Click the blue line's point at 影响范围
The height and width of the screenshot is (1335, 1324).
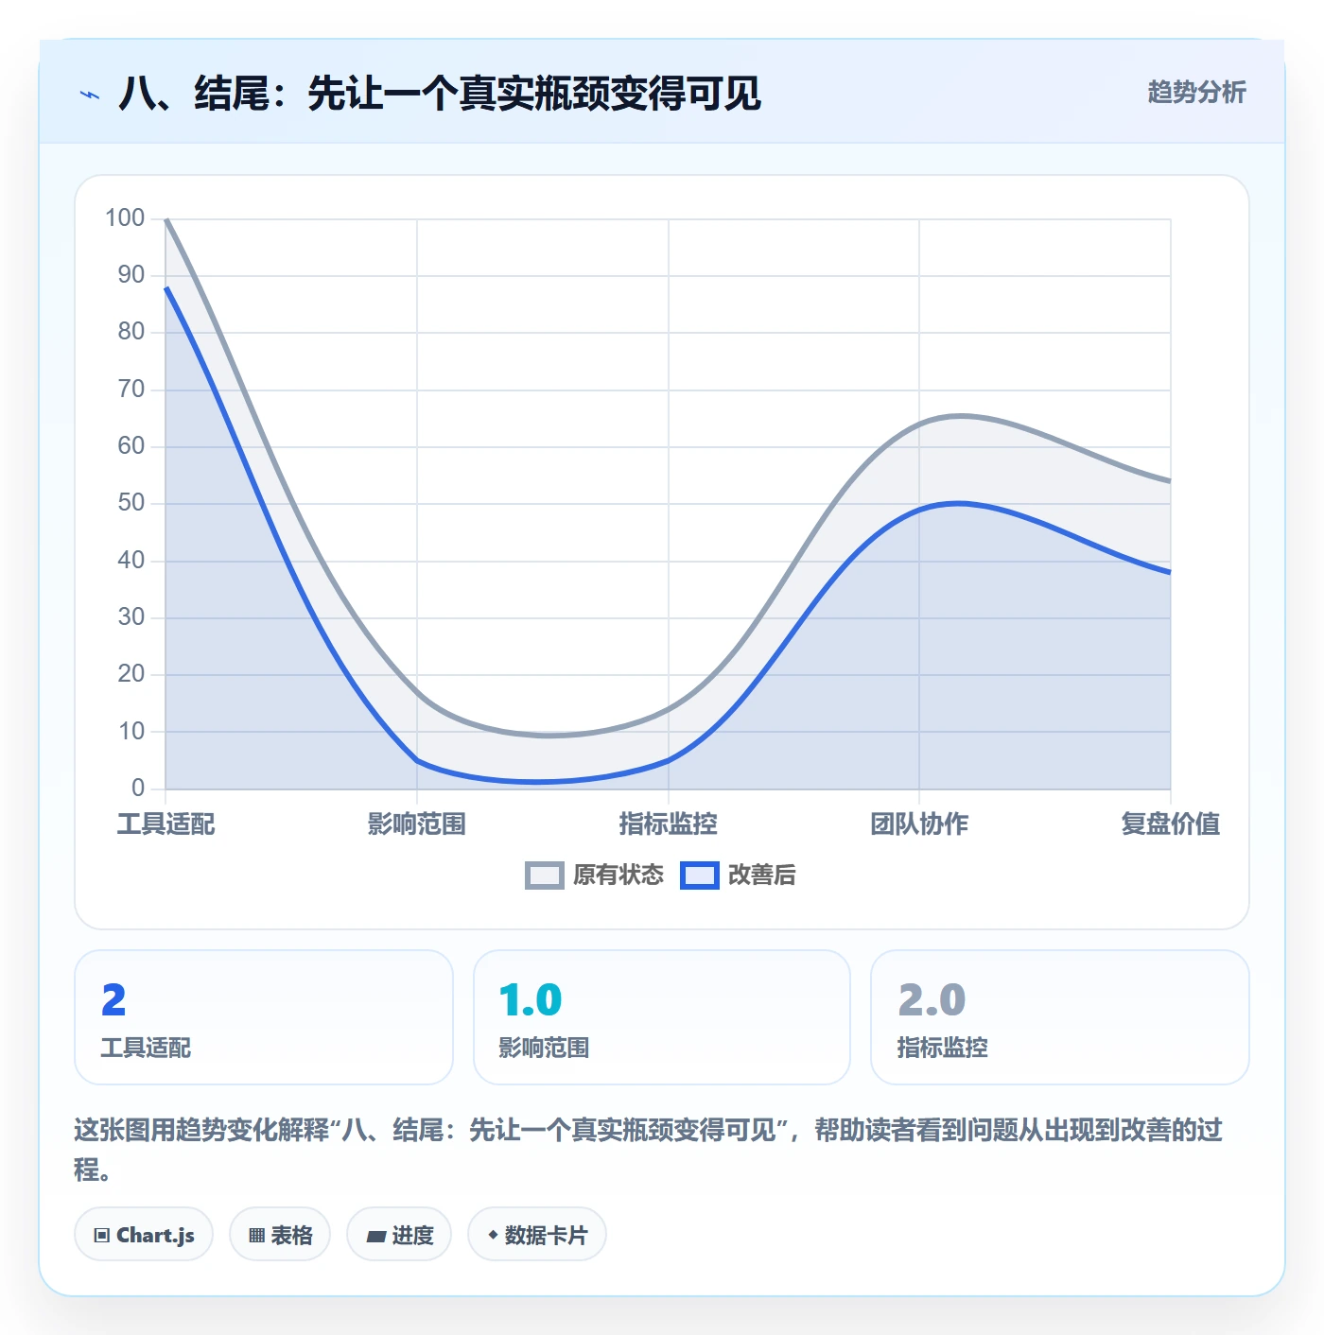click(417, 760)
